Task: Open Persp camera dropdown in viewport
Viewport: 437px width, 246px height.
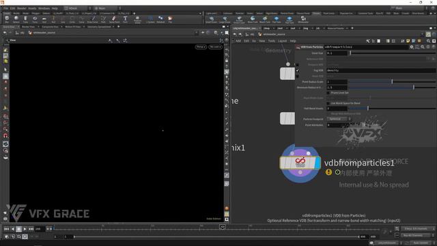Action: 201,47
